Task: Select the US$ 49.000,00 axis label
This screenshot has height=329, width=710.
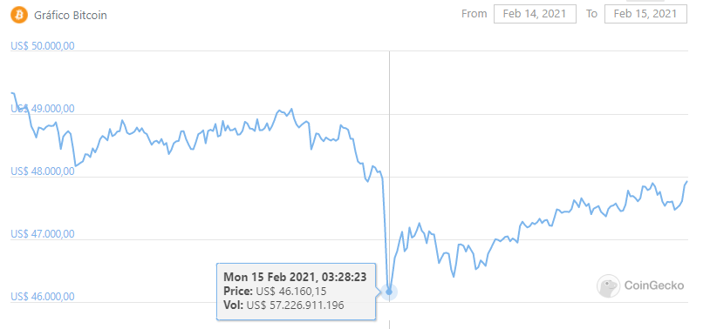Action: click(x=43, y=109)
